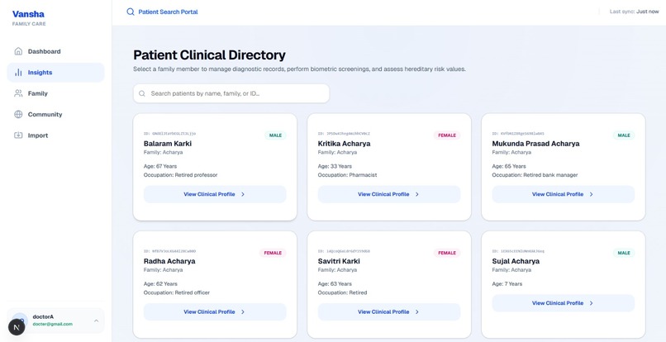Click the magnifier icon beside Patient Search Portal
The image size is (666, 342).
[131, 12]
